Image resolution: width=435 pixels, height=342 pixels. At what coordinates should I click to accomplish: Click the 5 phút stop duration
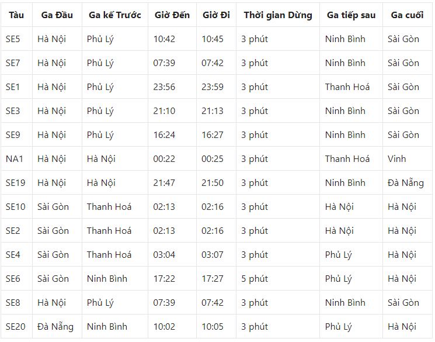pos(255,279)
